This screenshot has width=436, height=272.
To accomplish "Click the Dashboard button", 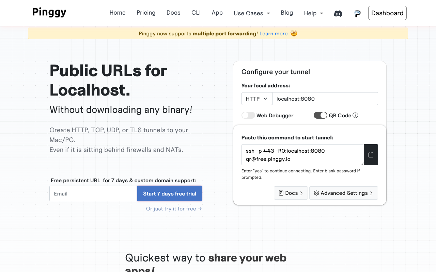I will pyautogui.click(x=387, y=13).
